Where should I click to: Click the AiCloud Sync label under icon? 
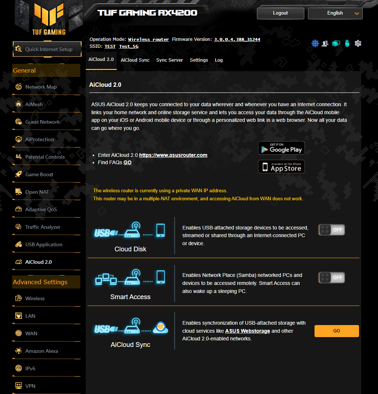(x=131, y=345)
